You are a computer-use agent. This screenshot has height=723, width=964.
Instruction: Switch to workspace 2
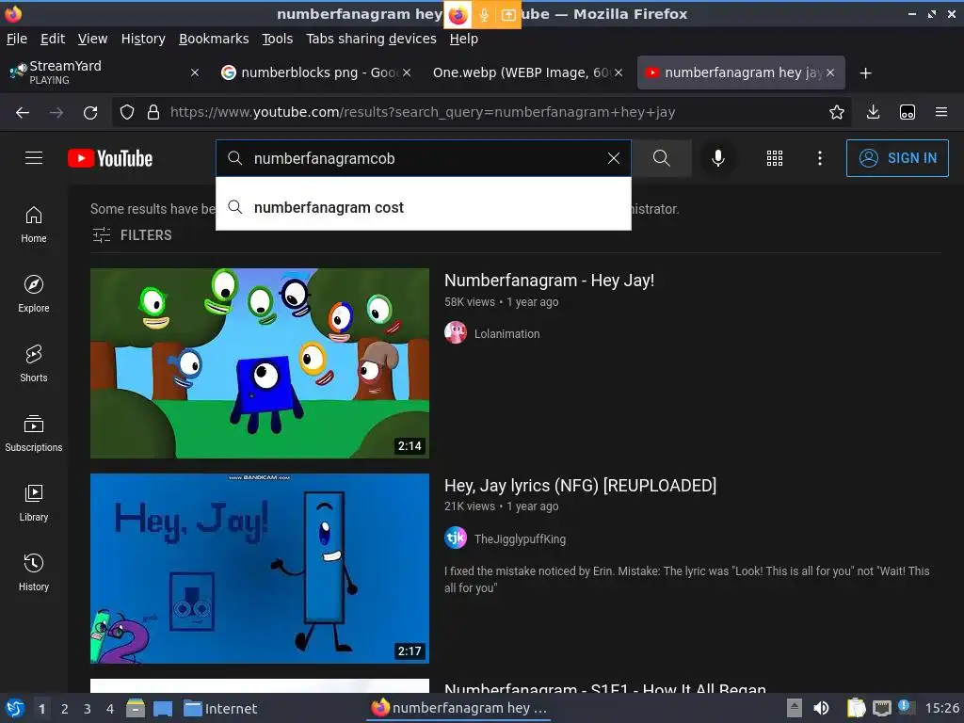click(65, 709)
